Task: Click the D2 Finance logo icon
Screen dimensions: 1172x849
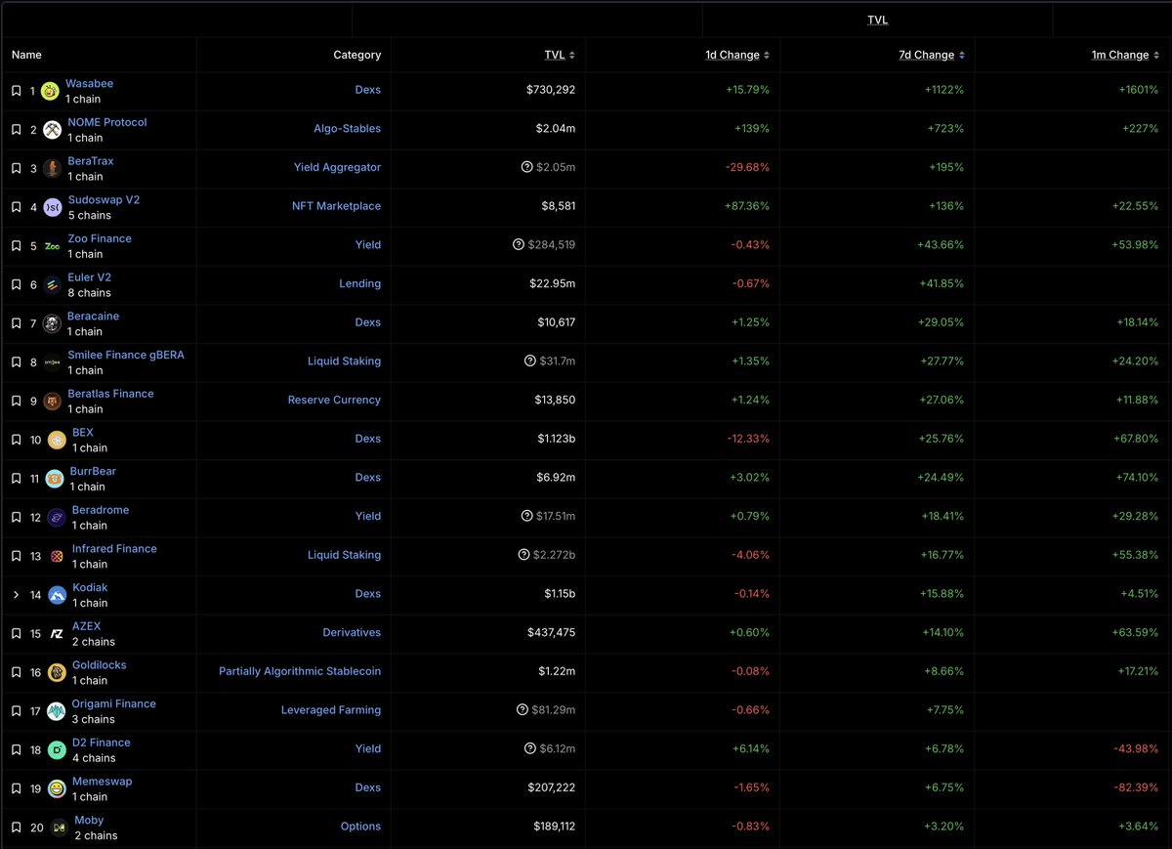Action: pos(57,749)
